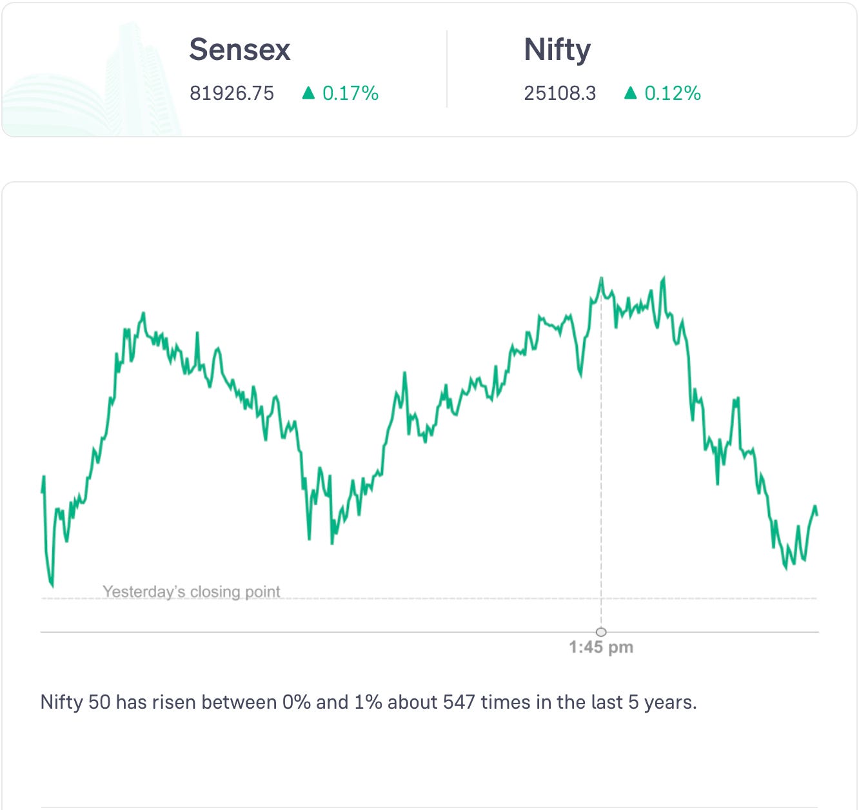Click the vertical divider between Sensex and Nifty
This screenshot has width=859, height=810.
[447, 68]
